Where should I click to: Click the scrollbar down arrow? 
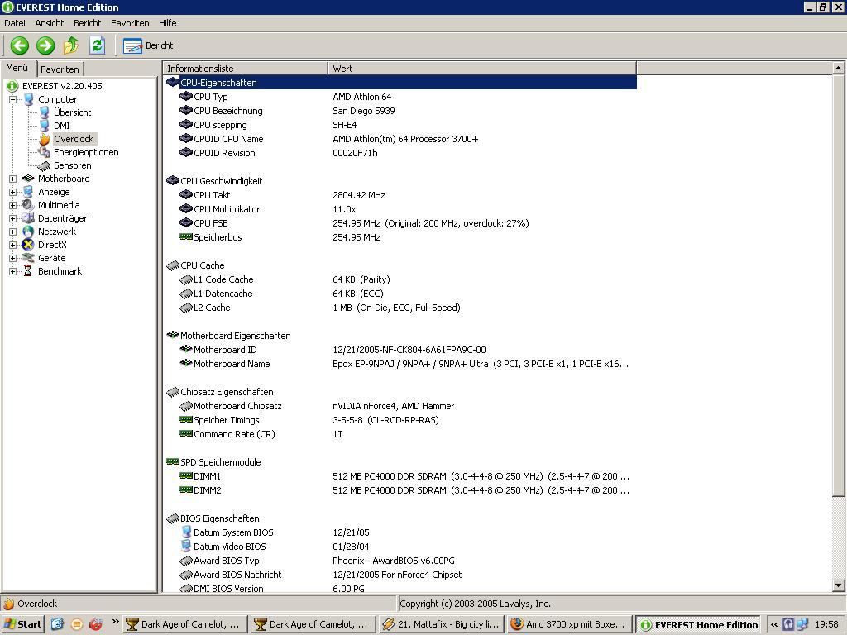838,585
